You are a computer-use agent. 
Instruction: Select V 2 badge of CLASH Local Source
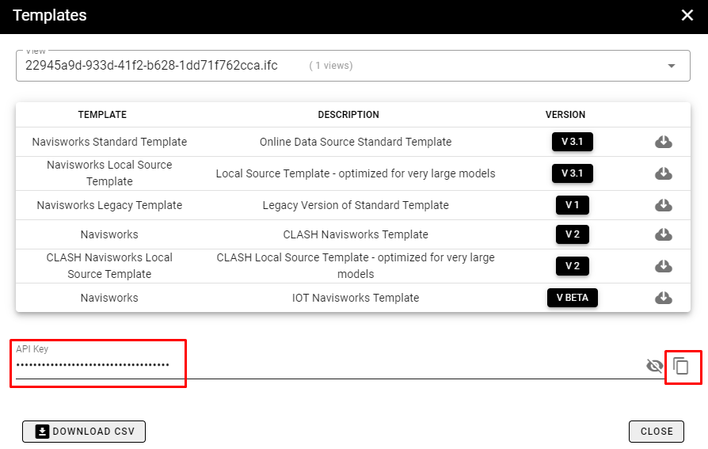(572, 266)
